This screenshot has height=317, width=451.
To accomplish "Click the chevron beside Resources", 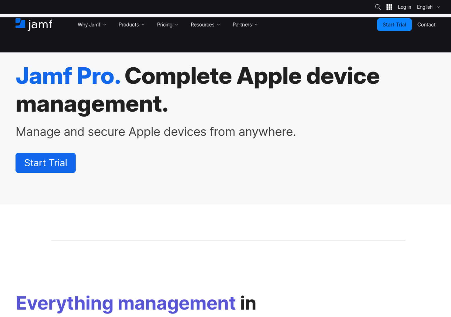I will [218, 25].
